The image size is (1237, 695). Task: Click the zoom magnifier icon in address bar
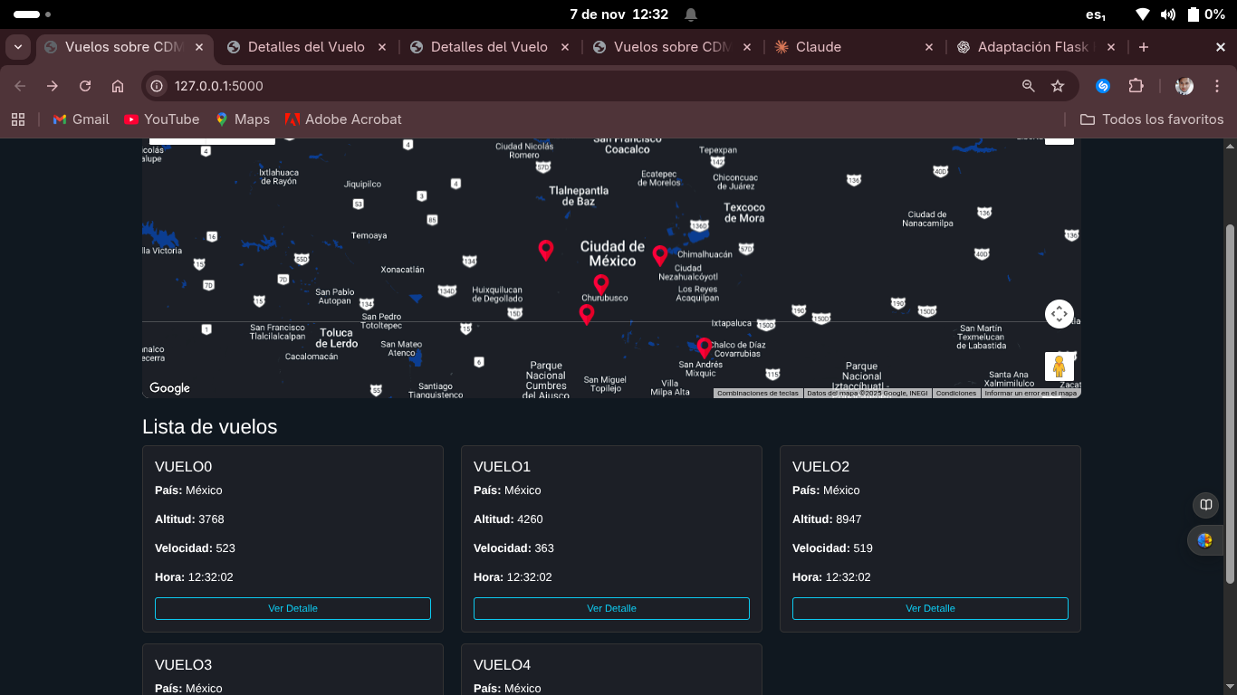pyautogui.click(x=1028, y=86)
